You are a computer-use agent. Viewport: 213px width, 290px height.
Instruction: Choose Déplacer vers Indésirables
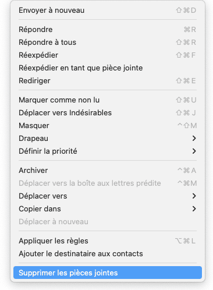pyautogui.click(x=108, y=113)
